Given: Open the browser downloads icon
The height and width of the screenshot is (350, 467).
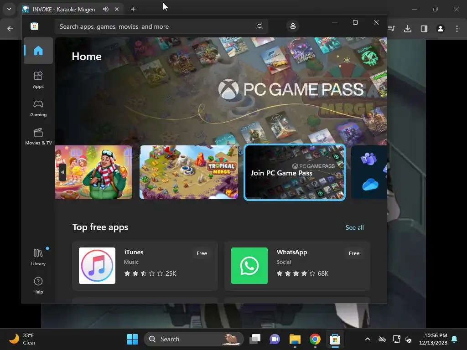Looking at the screenshot, I should point(407,29).
